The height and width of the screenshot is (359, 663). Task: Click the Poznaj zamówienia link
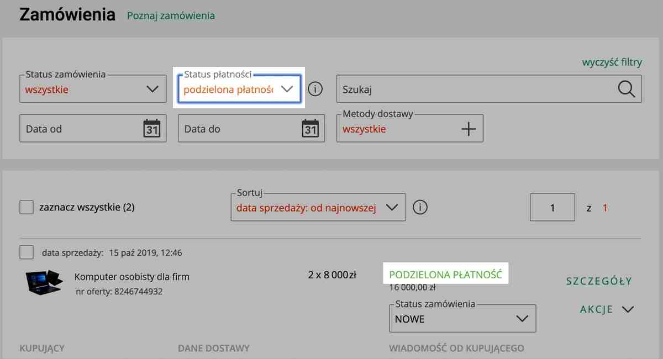pos(171,15)
